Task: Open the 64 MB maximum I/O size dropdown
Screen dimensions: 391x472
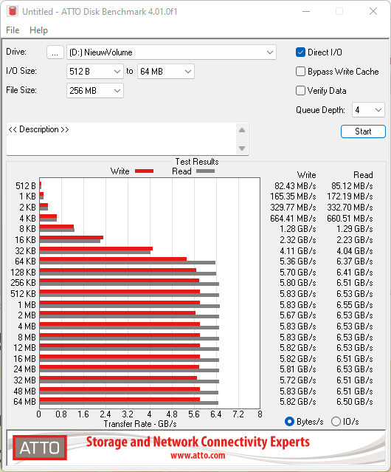Action: click(166, 72)
